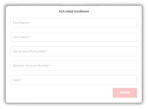Click the Last Name placeholder label
Screen dimensions: 148x109
coord(21,37)
